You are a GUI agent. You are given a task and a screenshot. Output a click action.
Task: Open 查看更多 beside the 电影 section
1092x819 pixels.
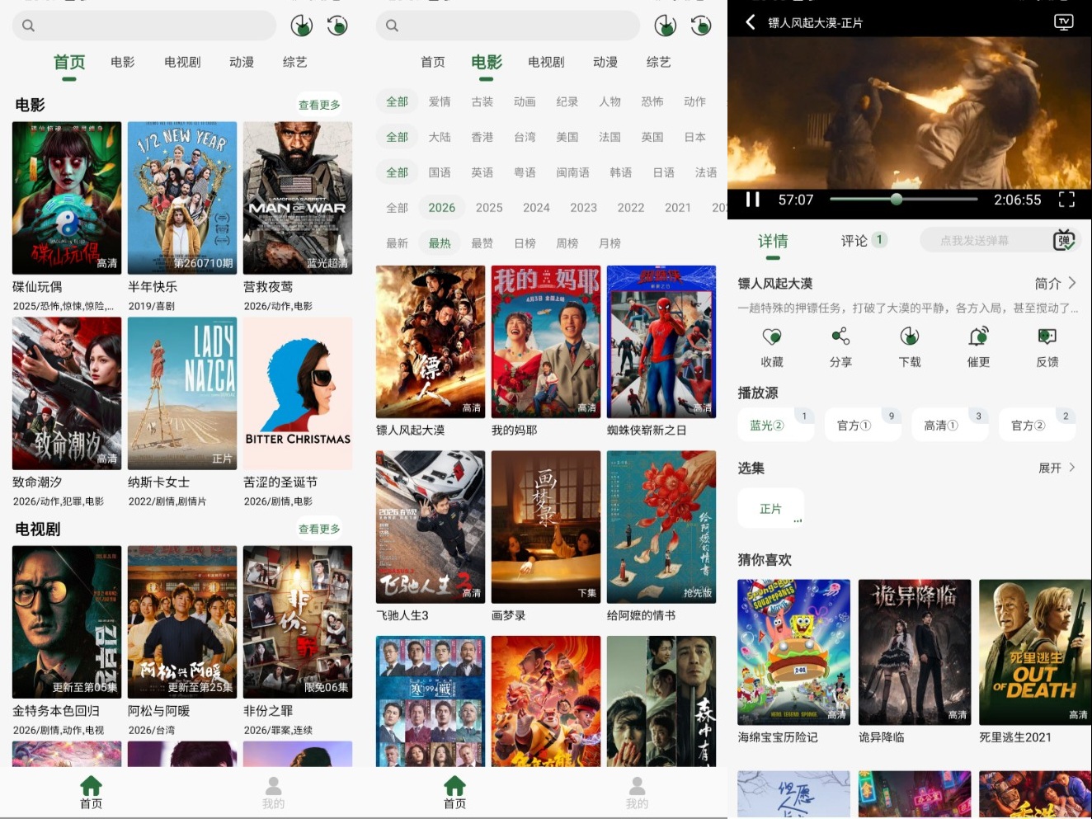point(319,105)
